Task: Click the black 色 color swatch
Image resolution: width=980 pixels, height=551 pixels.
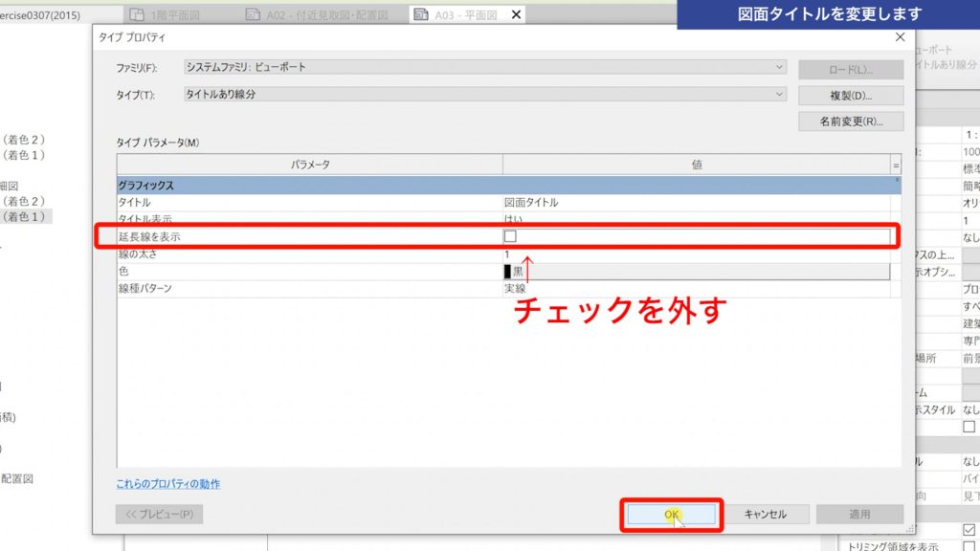Action: click(x=506, y=274)
